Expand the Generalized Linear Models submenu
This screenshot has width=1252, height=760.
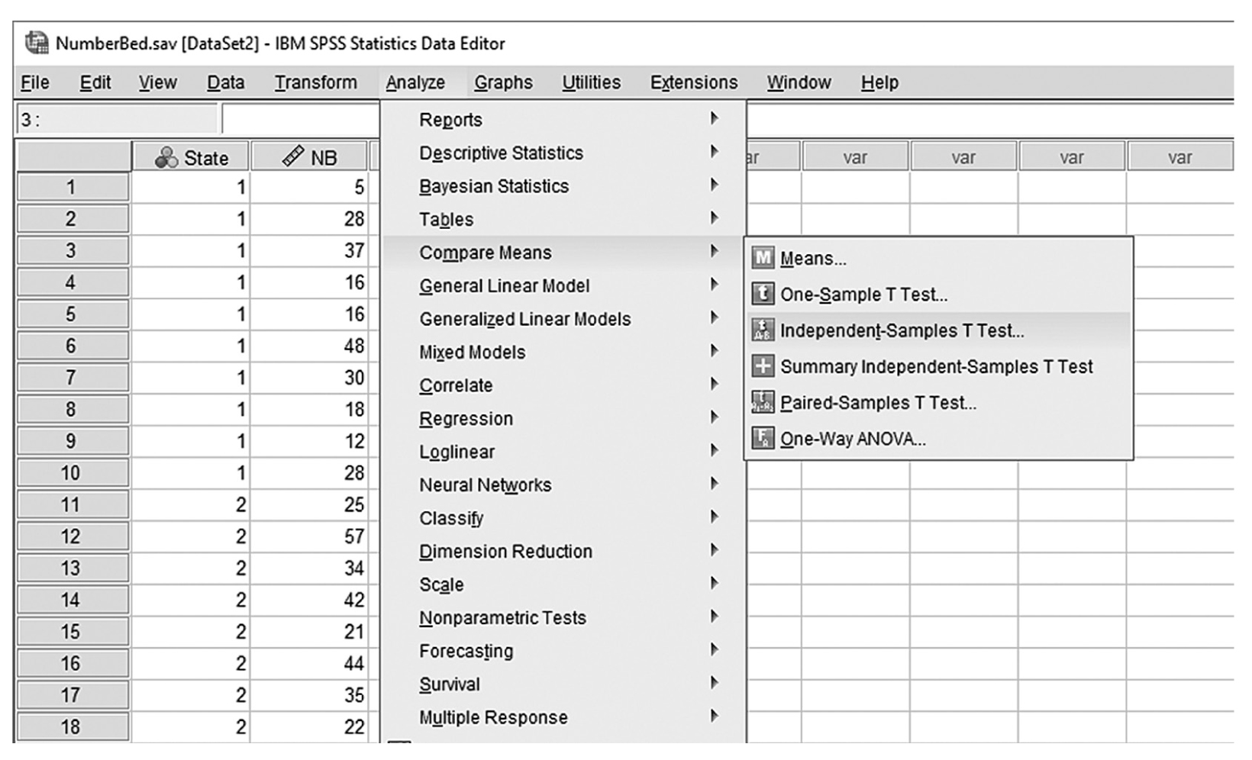point(563,319)
